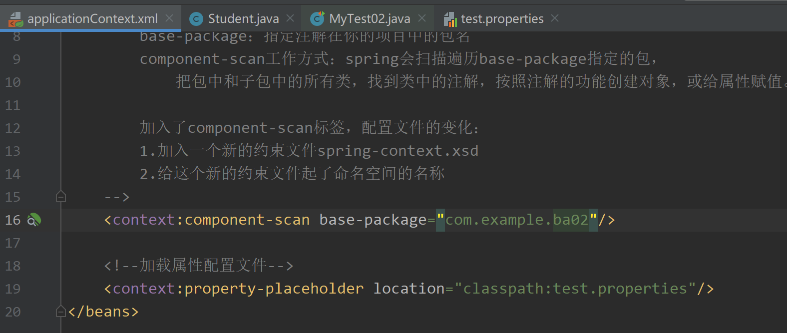Switch to the Student.java tab

pyautogui.click(x=243, y=19)
